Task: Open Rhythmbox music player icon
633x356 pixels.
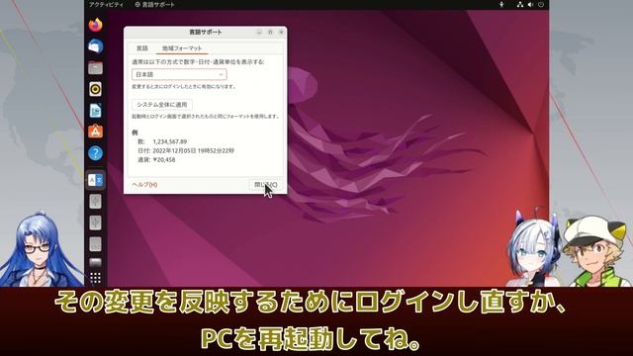Action: pos(95,89)
